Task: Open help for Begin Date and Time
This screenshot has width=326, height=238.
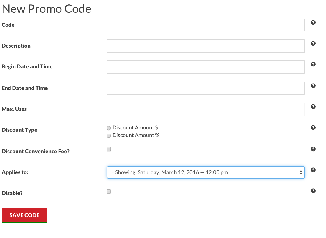Action: pos(313,64)
